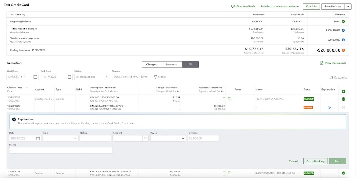Viewport: 356px width, 178px height.
Task: Open calendar icon in the 10/23/2023 date field
Action: 38,138
